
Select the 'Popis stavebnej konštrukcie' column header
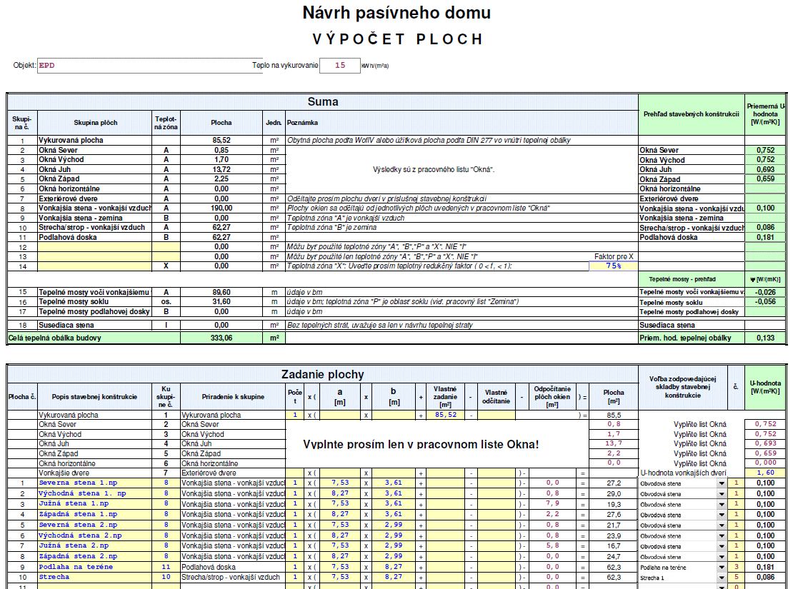point(95,396)
